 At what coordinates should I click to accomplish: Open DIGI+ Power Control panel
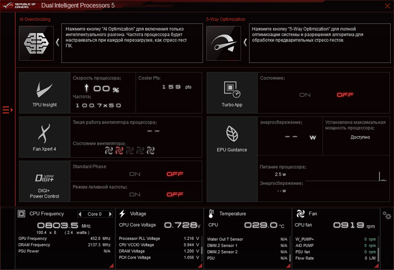point(44,181)
